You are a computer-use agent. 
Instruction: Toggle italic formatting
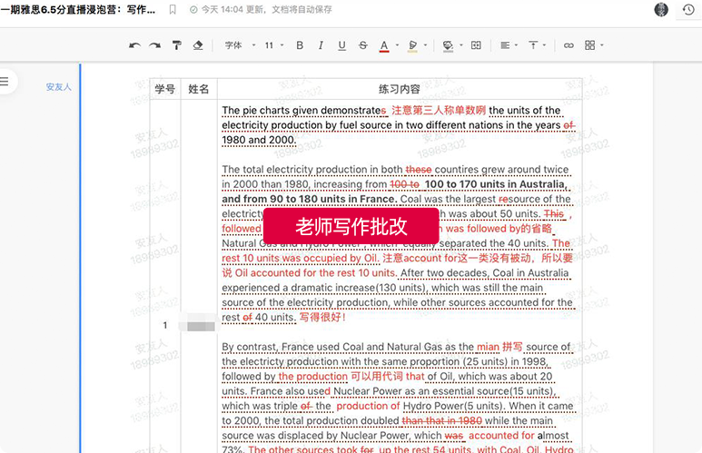coord(321,45)
